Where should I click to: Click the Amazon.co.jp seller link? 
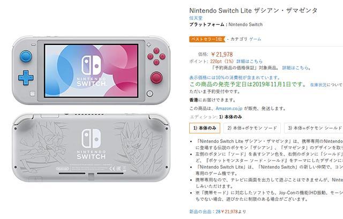[x=229, y=108]
